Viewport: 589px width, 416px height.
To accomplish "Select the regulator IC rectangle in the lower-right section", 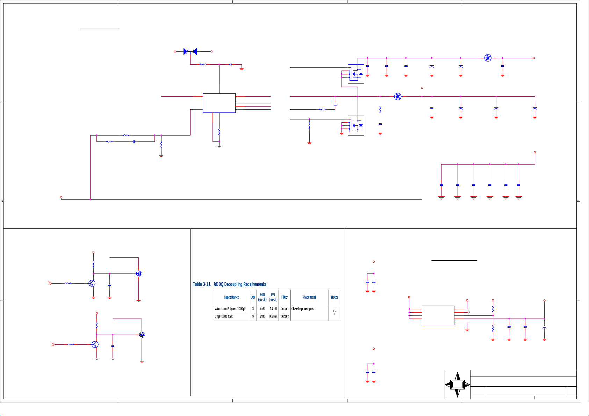I will click(438, 315).
